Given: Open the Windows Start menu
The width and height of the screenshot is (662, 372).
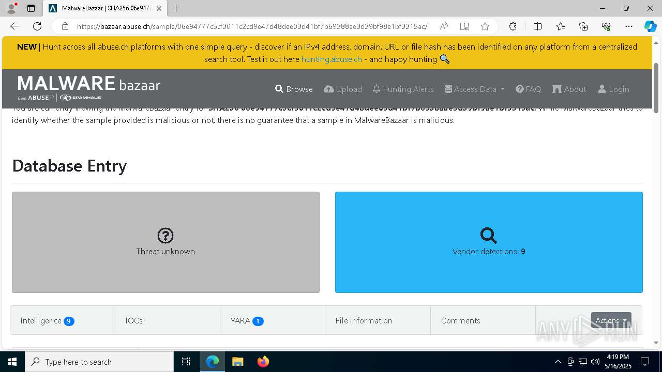Looking at the screenshot, I should coord(12,362).
